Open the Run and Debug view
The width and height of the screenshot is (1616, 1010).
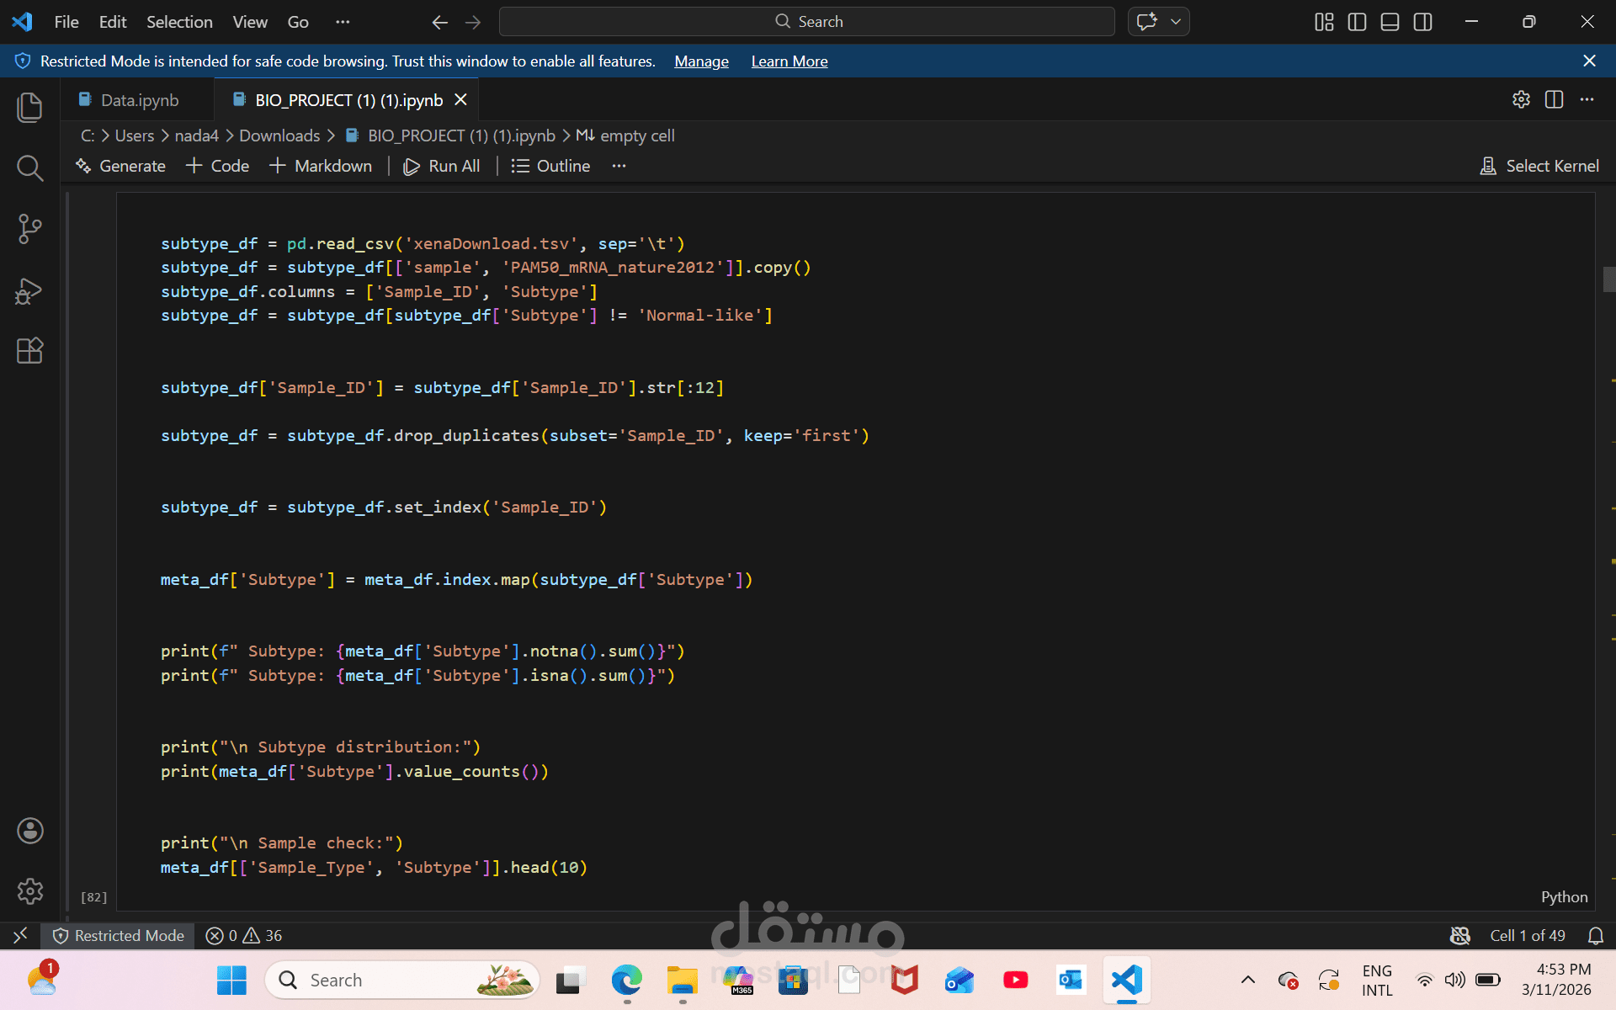(29, 290)
